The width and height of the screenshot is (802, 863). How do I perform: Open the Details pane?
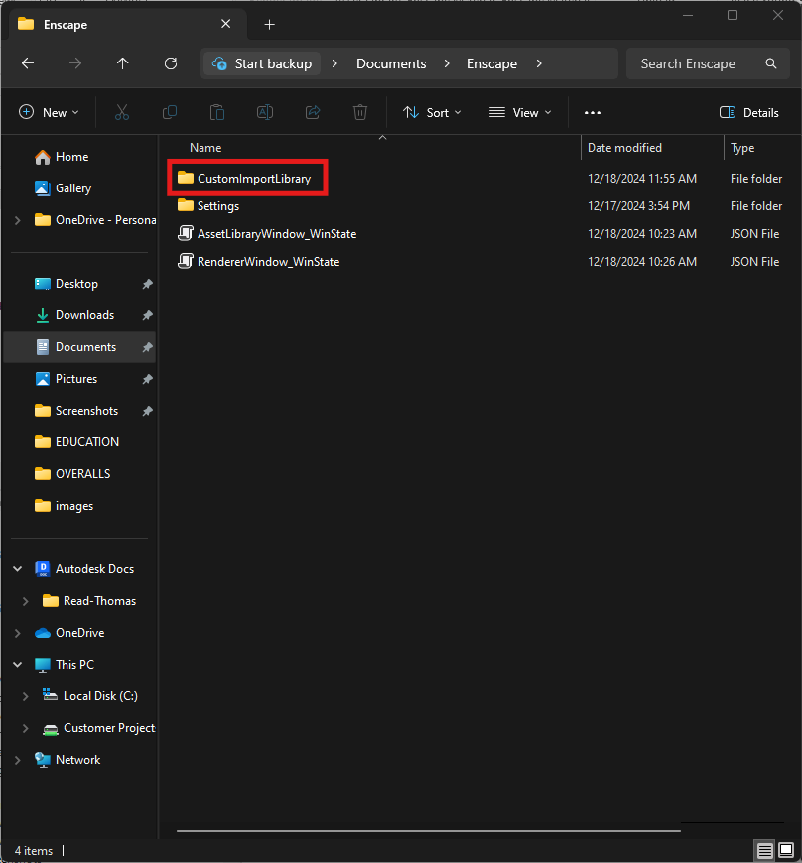(748, 112)
